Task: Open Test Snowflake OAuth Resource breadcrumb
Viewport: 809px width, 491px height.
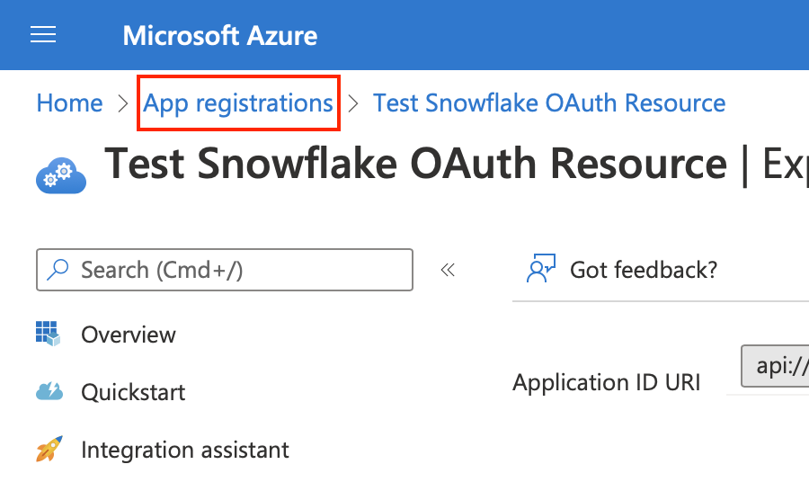Action: tap(549, 103)
